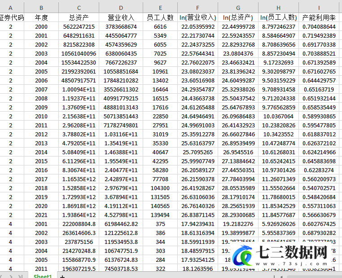Select total assets cell 263614606.3
Viewport: 342px width, 278px height.
79,233
